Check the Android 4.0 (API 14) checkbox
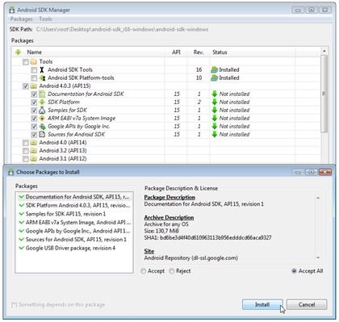This screenshot has width=339, height=322. 26,143
